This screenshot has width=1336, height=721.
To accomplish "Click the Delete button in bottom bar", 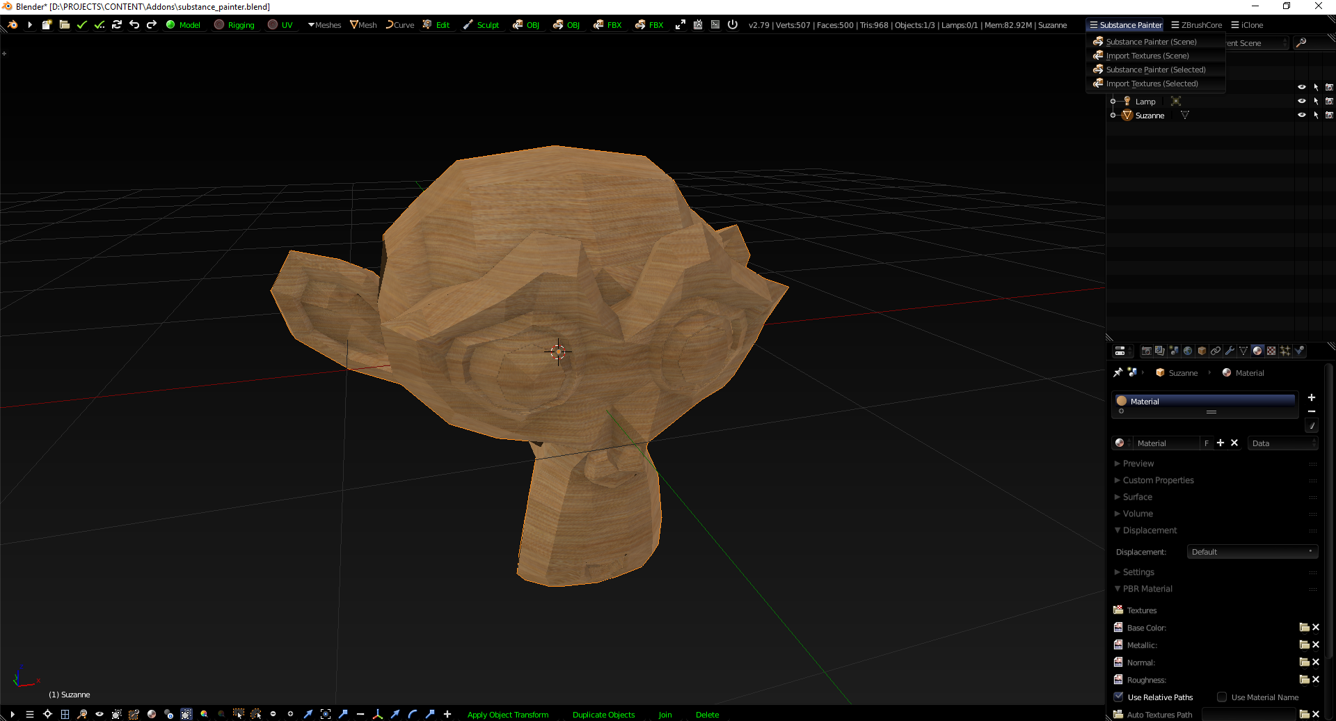I will pos(707,714).
